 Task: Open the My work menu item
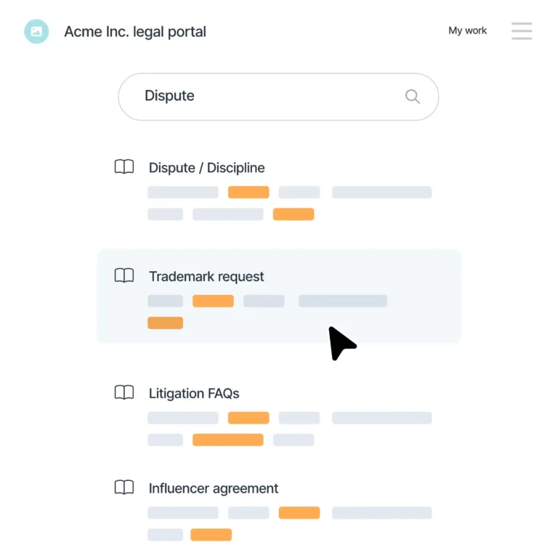pos(467,31)
